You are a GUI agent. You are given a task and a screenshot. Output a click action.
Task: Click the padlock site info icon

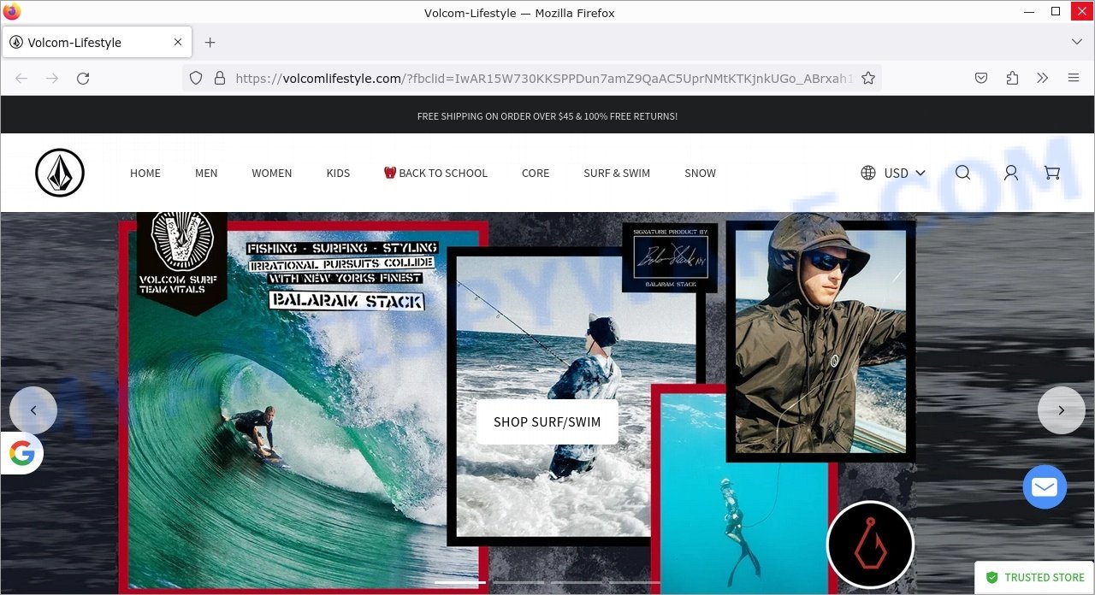pos(220,78)
